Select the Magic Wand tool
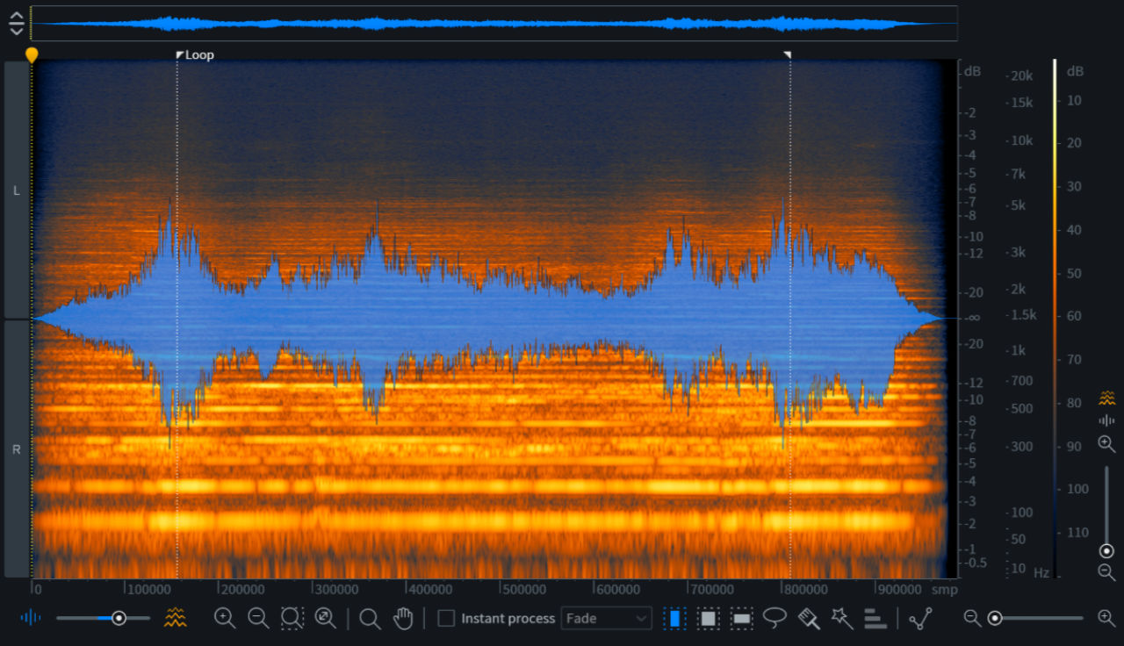 pyautogui.click(x=841, y=618)
